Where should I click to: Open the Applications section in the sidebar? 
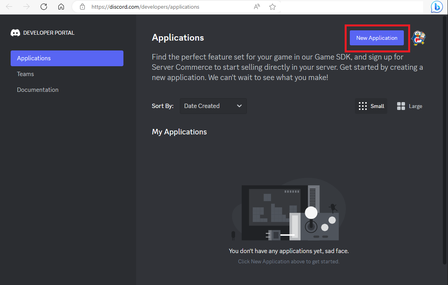(34, 58)
